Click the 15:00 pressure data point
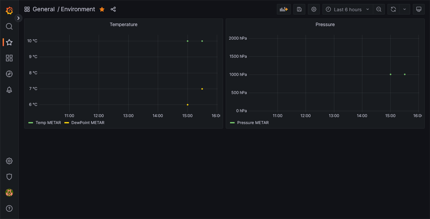 pos(390,74)
